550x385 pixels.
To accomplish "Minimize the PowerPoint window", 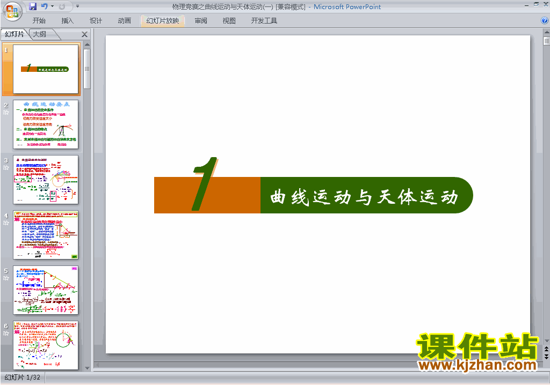I will [527, 5].
